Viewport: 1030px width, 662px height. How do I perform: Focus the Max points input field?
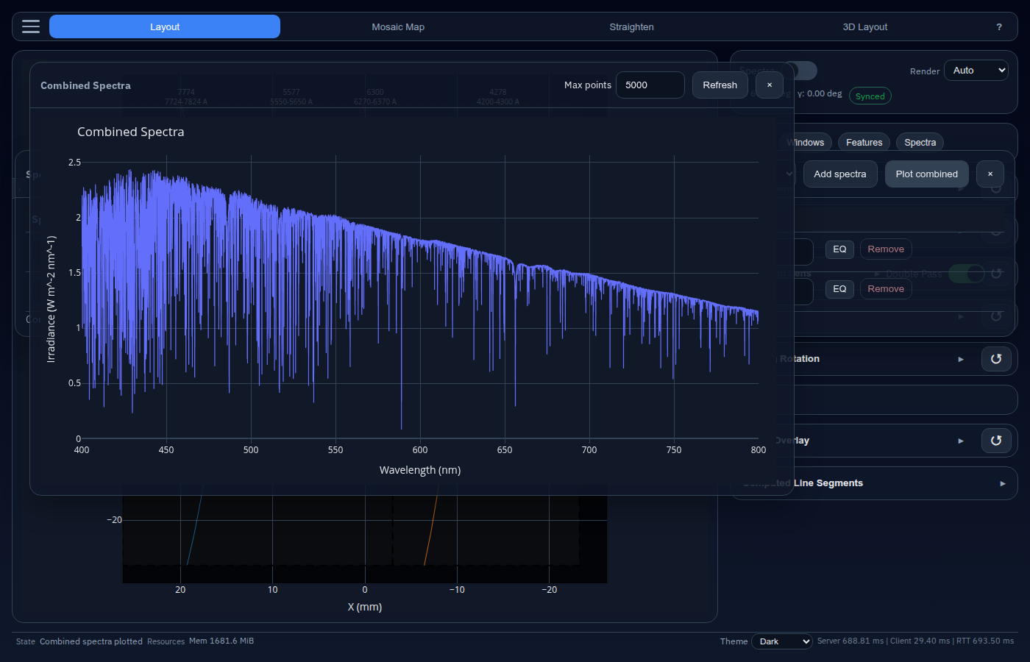pyautogui.click(x=650, y=85)
